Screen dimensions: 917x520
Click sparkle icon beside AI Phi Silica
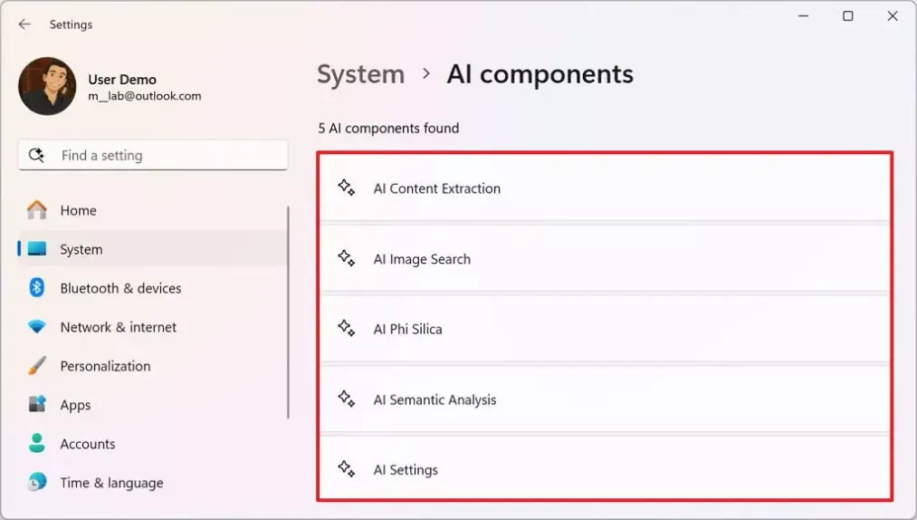tap(346, 329)
